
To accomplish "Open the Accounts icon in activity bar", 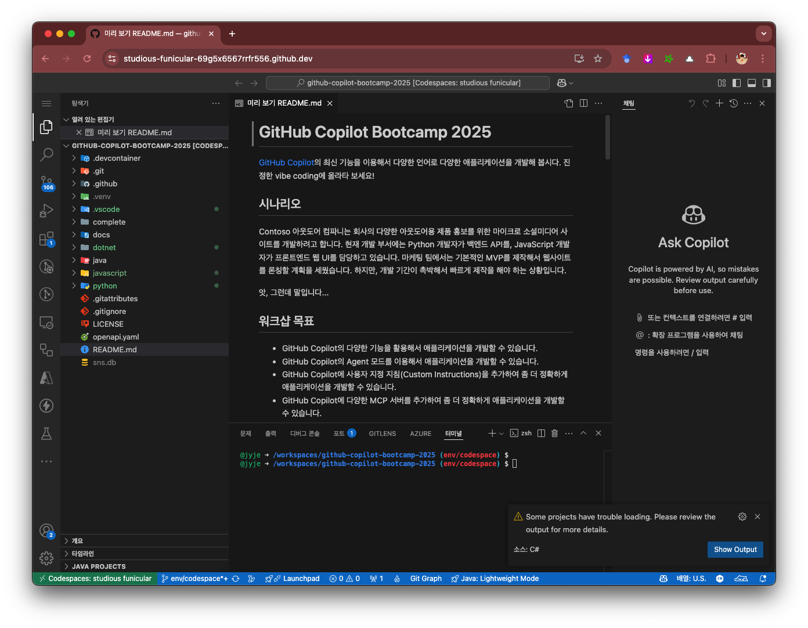I will [x=46, y=530].
